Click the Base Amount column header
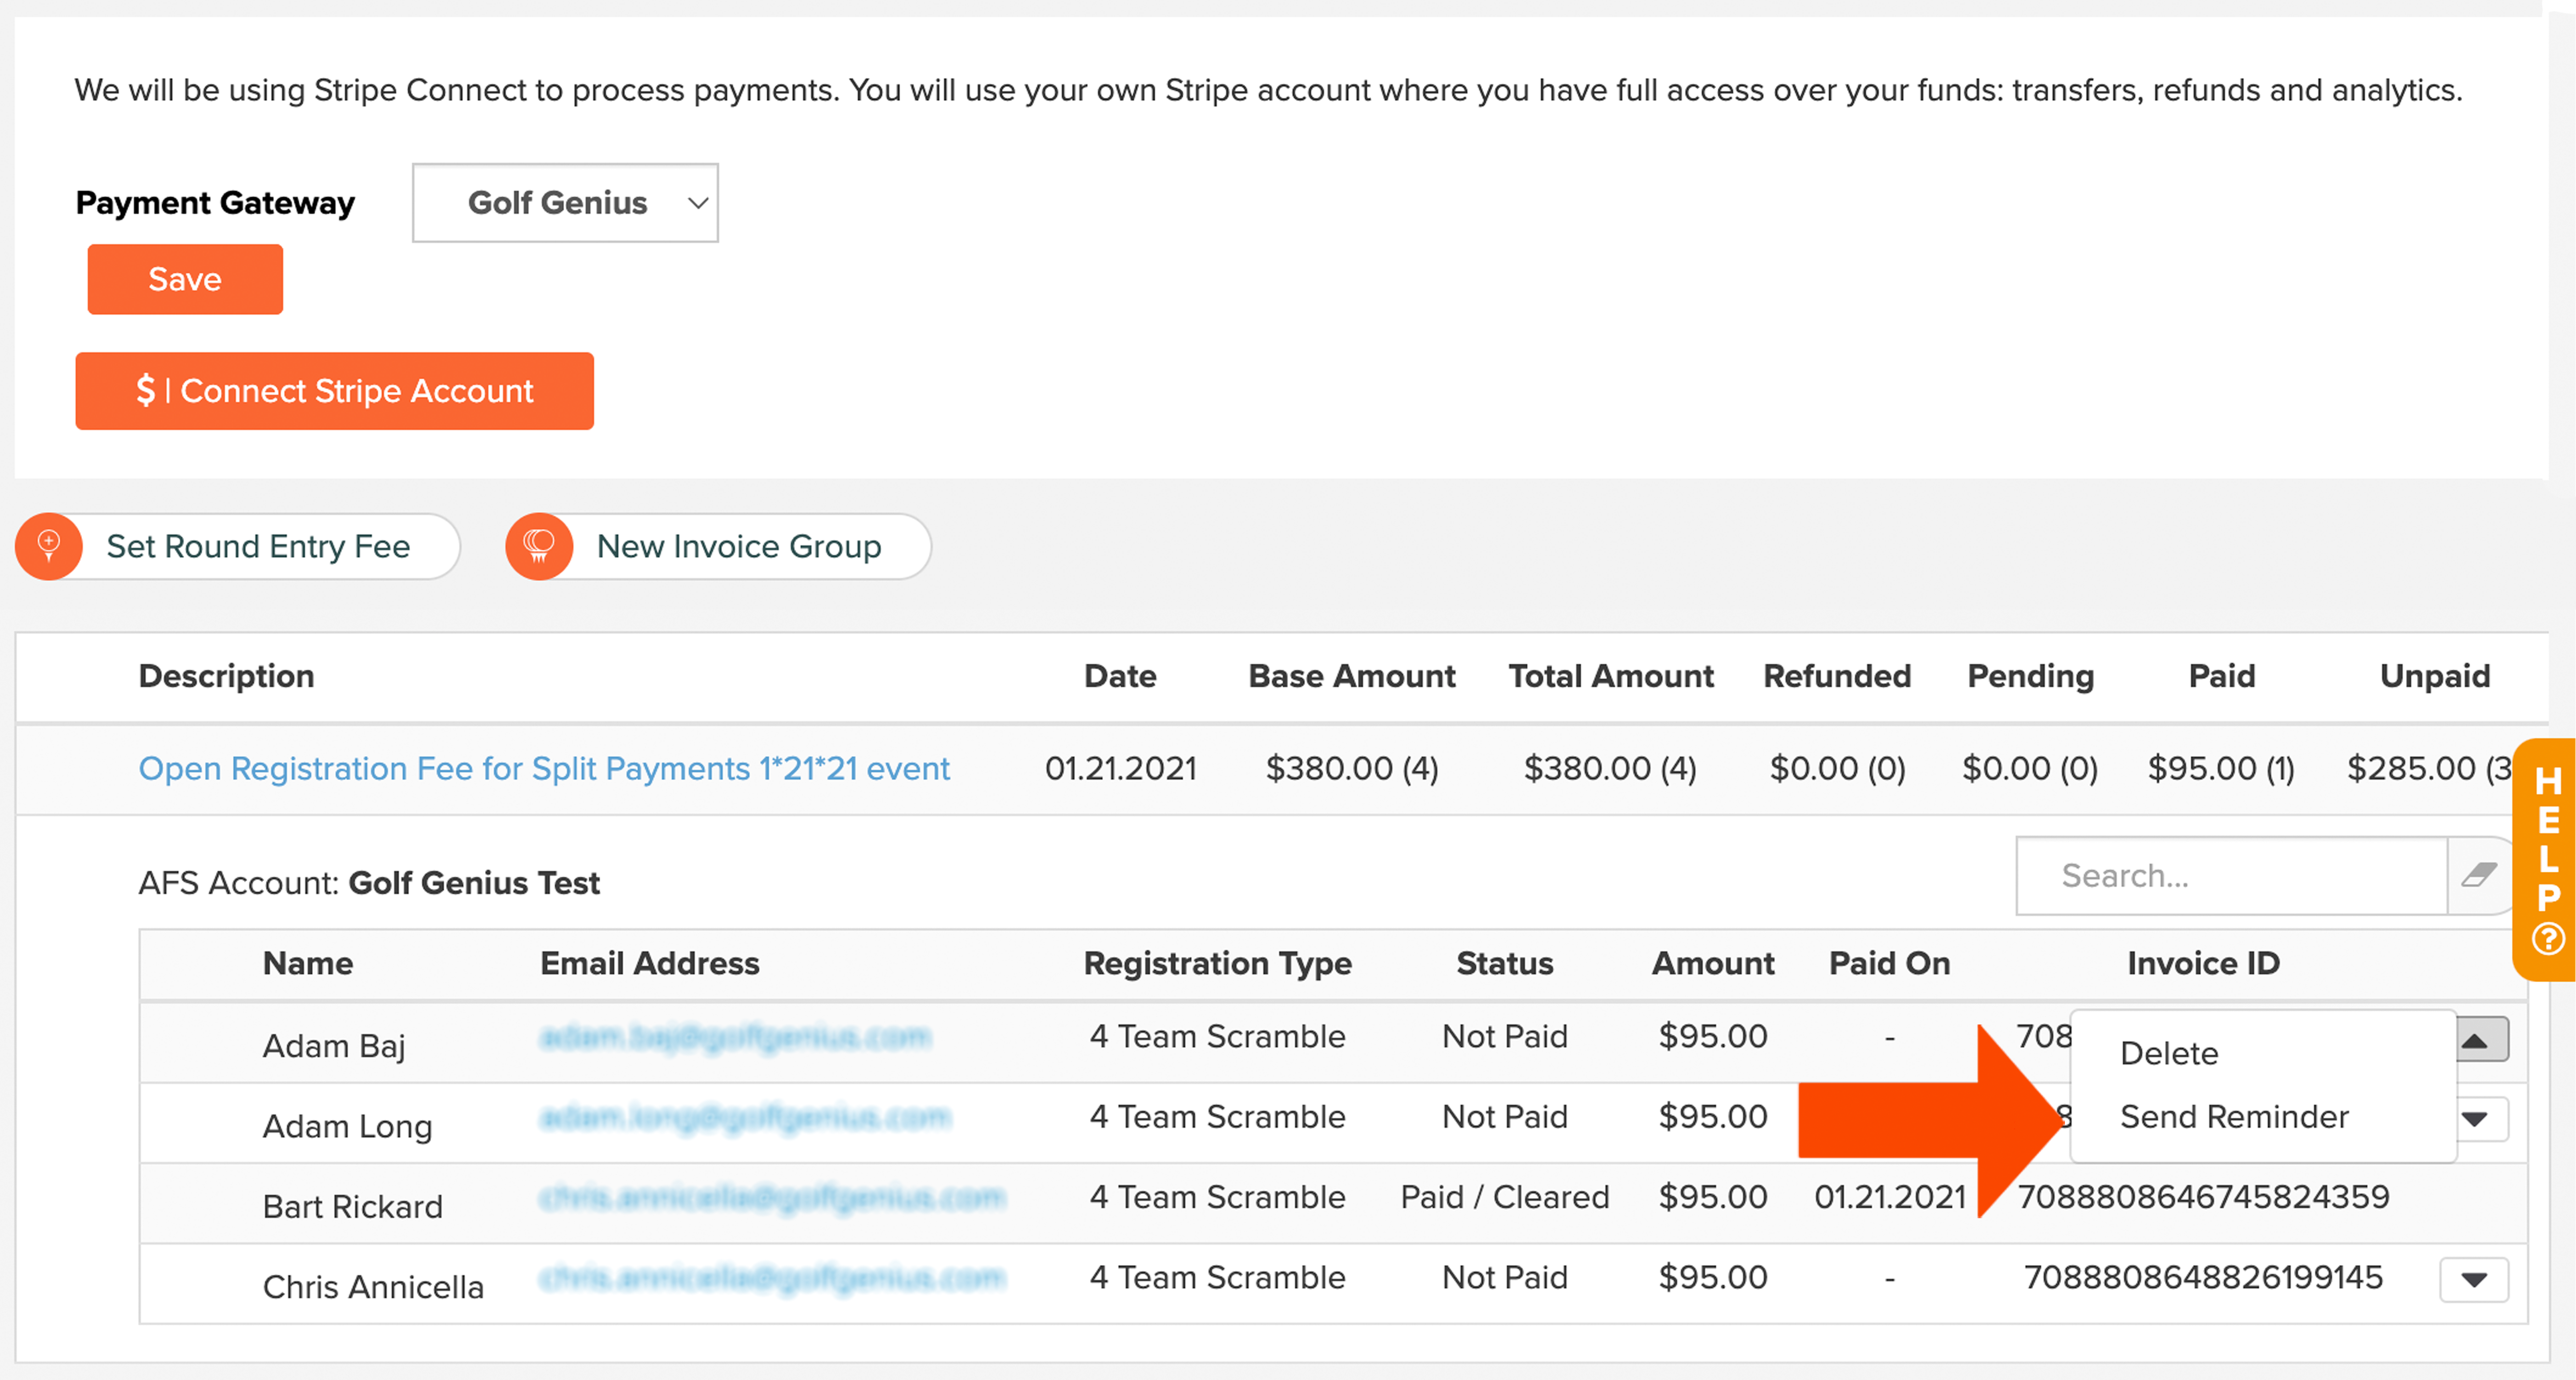This screenshot has width=2576, height=1380. click(1352, 676)
